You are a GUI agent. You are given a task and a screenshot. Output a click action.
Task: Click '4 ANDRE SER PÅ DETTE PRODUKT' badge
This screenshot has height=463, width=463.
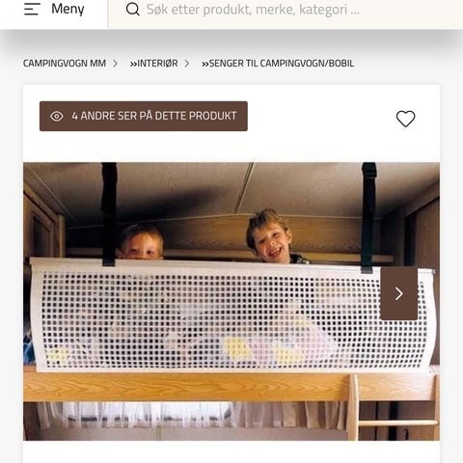point(144,116)
